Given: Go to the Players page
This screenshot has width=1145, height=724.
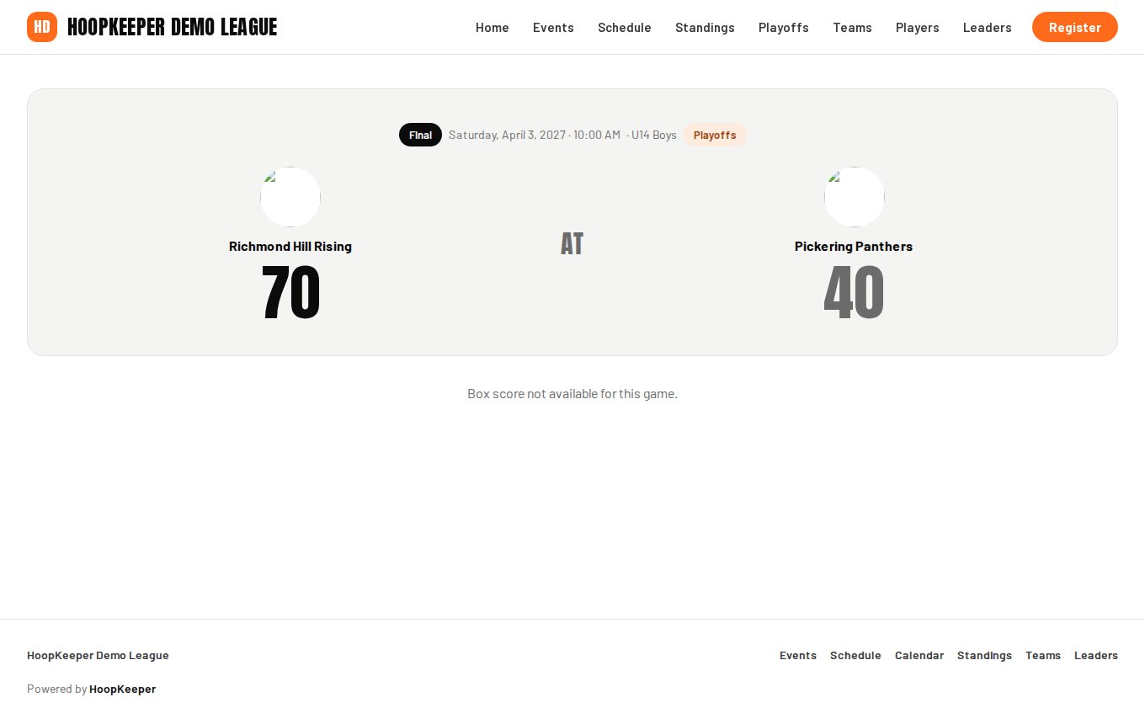Looking at the screenshot, I should tap(918, 28).
